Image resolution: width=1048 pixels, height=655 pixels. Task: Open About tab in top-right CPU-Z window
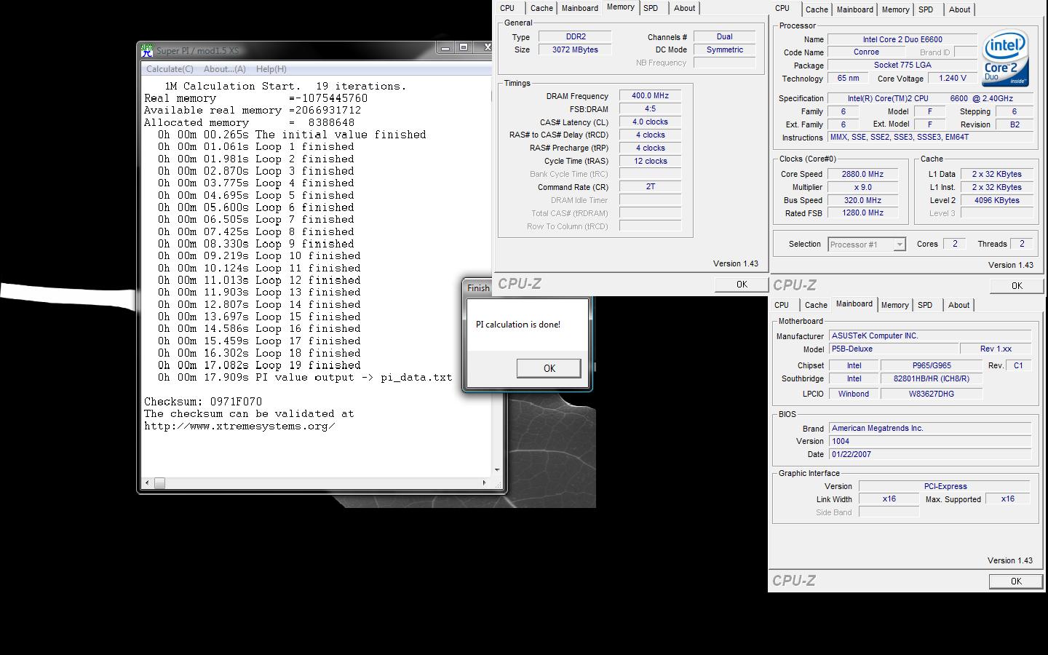959,9
